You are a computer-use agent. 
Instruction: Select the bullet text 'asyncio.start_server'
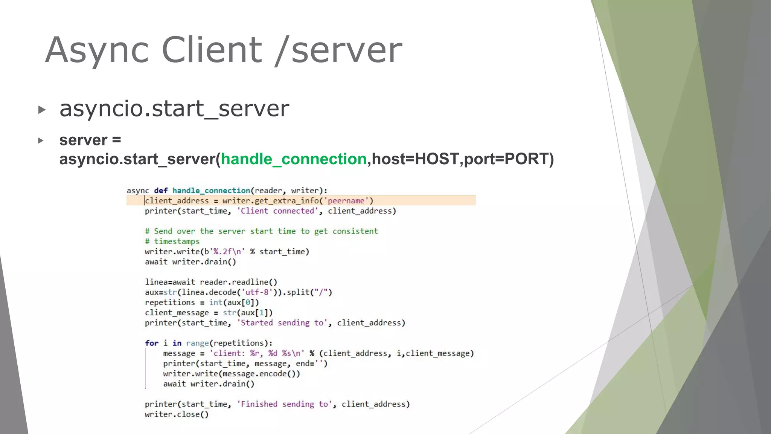coord(174,109)
